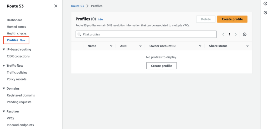Collapse the Traffic flow section
The height and width of the screenshot is (129, 269).
click(x=4, y=66)
